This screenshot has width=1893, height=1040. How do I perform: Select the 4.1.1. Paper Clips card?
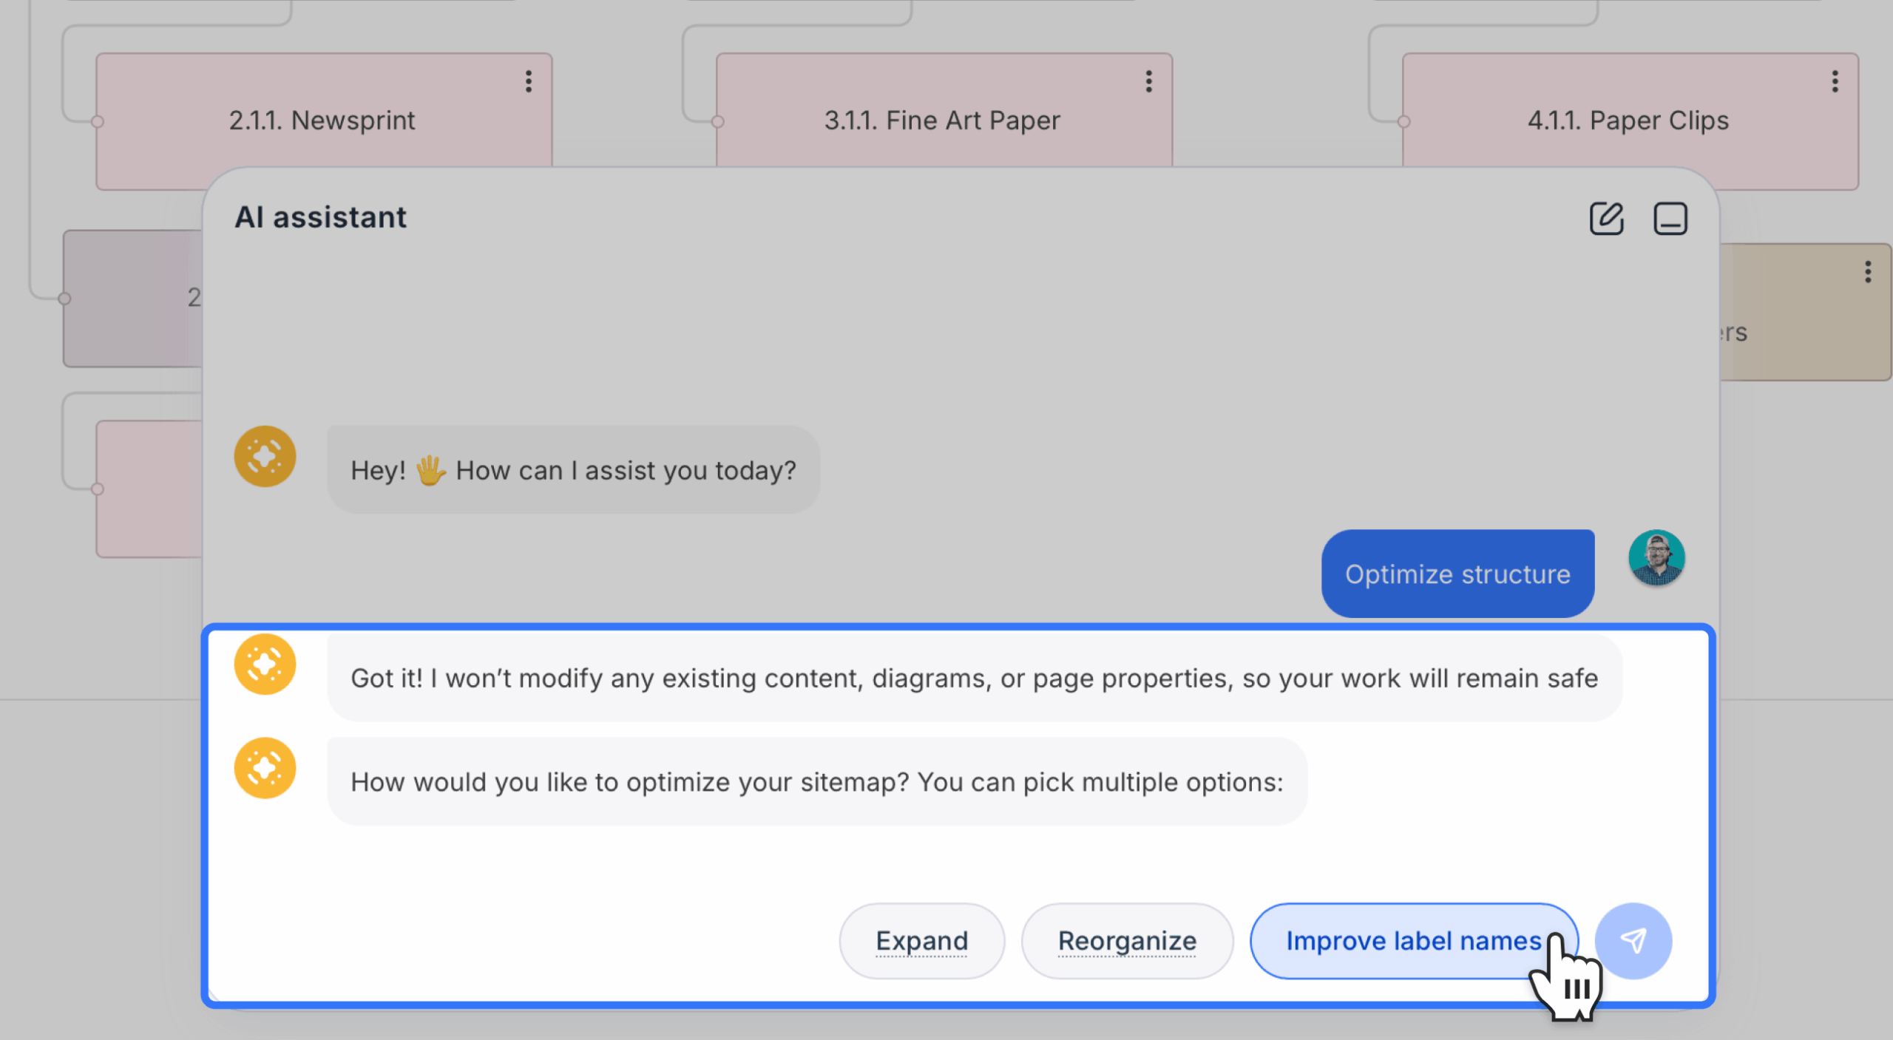pyautogui.click(x=1630, y=120)
